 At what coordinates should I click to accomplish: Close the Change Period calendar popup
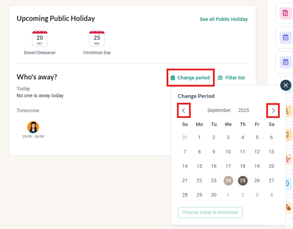286,85
